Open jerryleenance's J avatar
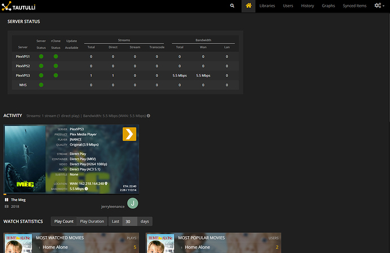Screen dimensions: 390x253 coord(133,203)
